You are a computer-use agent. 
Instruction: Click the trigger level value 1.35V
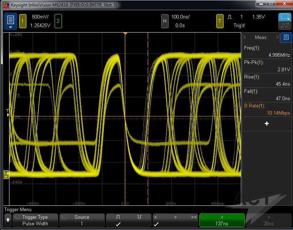coord(258,17)
